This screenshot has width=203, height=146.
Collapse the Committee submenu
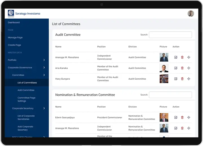44,75
